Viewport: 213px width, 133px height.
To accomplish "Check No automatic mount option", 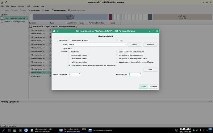I will tap(69, 55).
